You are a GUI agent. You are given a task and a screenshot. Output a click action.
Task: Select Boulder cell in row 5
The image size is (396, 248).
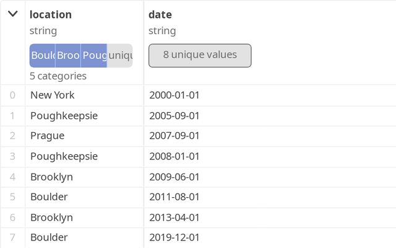pos(84,197)
